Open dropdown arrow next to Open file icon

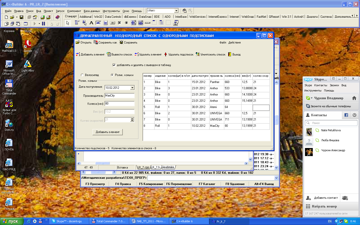pos(17,17)
